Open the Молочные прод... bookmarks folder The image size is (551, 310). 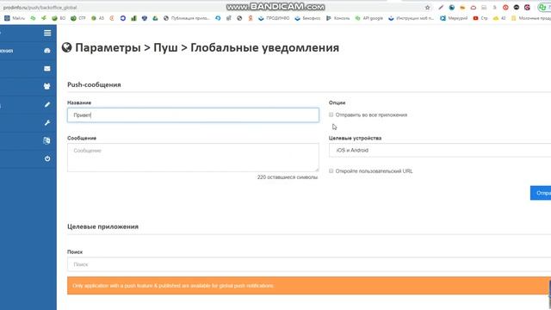click(x=530, y=18)
